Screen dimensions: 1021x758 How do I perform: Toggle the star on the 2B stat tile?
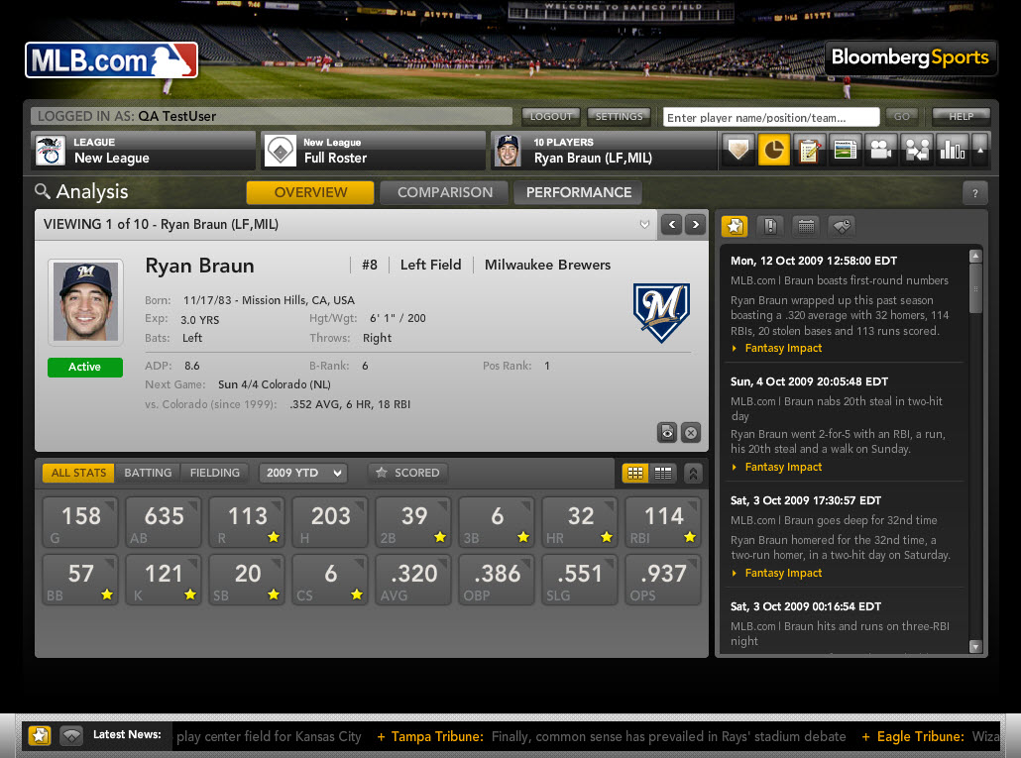click(x=440, y=537)
